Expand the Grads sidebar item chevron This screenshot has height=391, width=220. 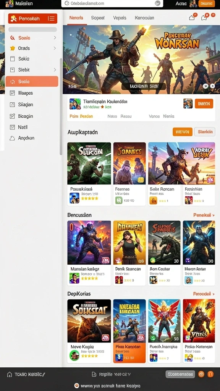pyautogui.click(x=55, y=48)
